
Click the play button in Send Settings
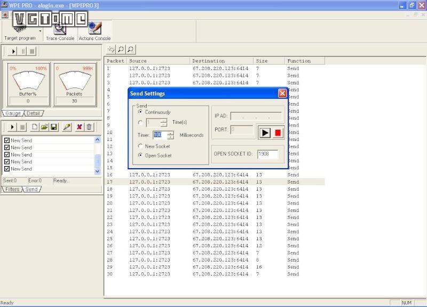[265, 133]
